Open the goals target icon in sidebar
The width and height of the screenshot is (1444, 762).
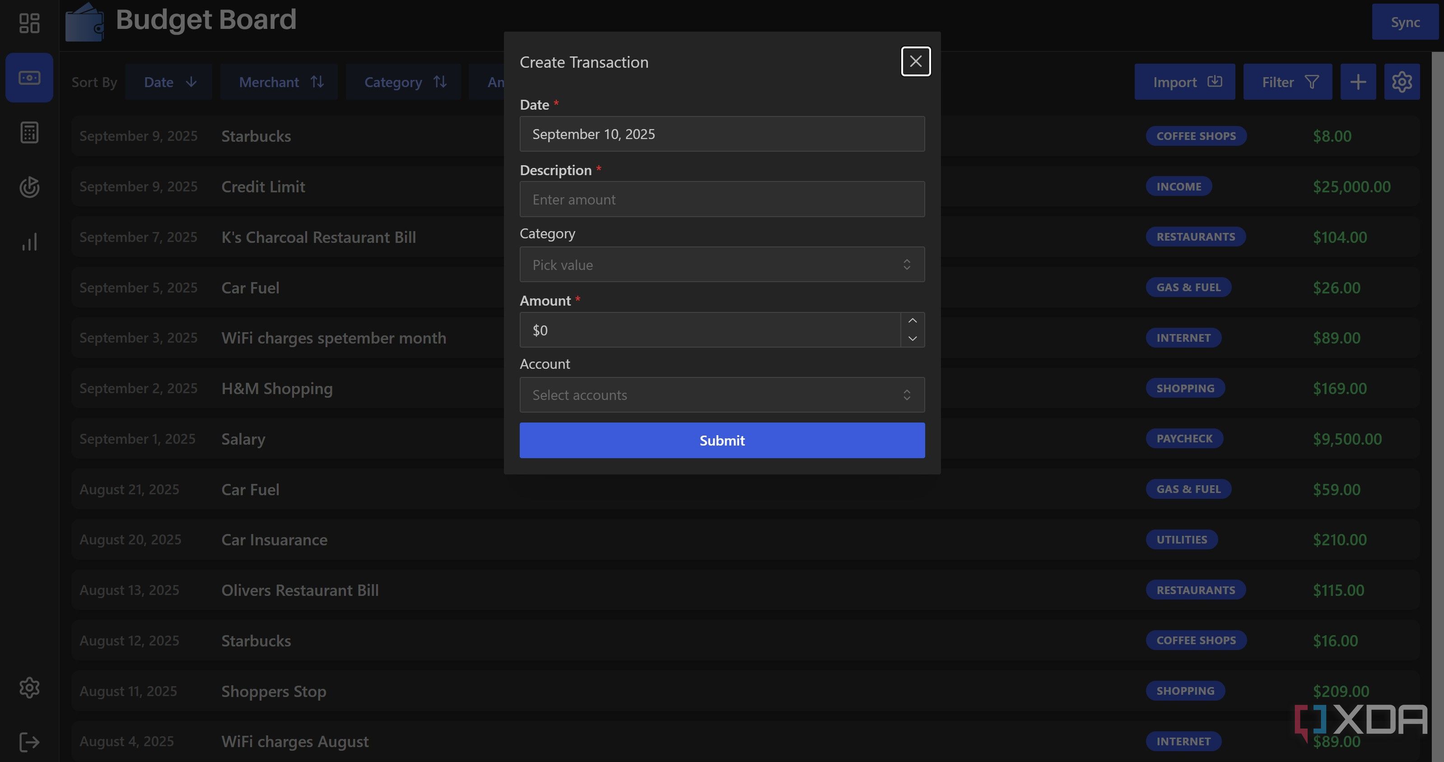[x=29, y=187]
